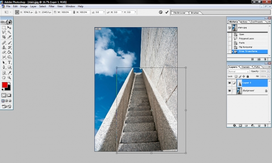The image size is (272, 163).
Task: Switch to the Paths tab
Action: tap(257, 67)
